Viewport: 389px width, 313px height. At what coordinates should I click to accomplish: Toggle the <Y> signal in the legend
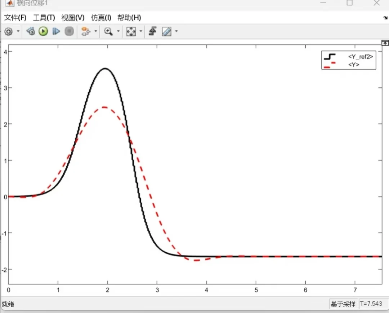354,65
